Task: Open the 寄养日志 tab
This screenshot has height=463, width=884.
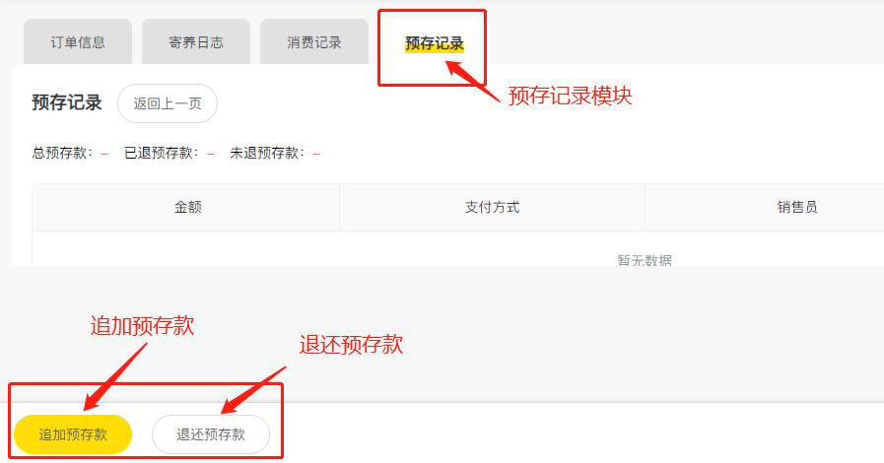Action: [x=196, y=42]
